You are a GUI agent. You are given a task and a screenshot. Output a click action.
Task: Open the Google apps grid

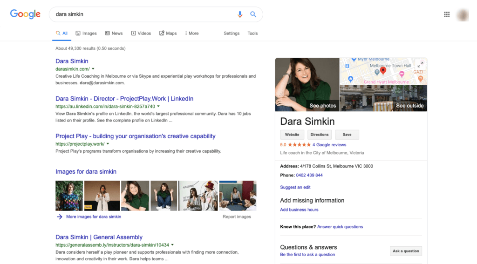447,14
